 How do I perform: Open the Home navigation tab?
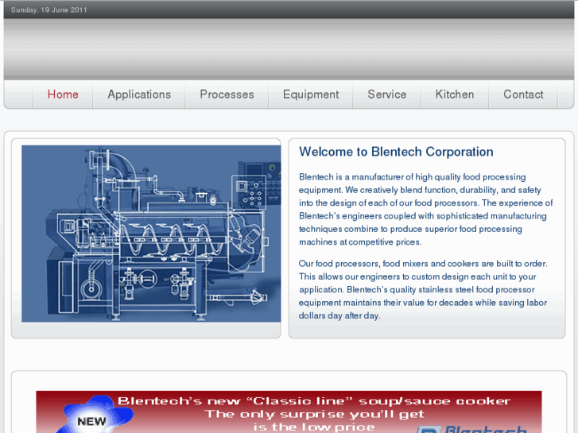click(x=63, y=95)
